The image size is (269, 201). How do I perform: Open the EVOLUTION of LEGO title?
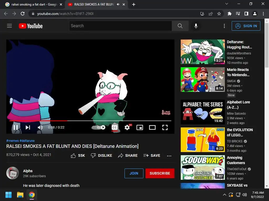[240, 132]
